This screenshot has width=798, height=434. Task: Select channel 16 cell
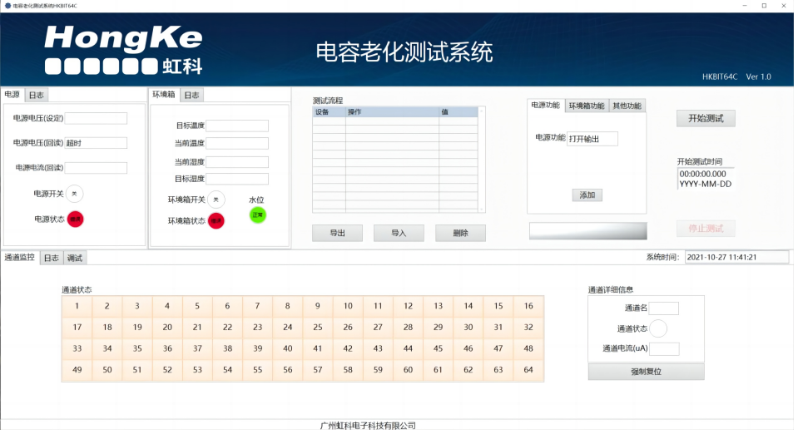pyautogui.click(x=528, y=306)
